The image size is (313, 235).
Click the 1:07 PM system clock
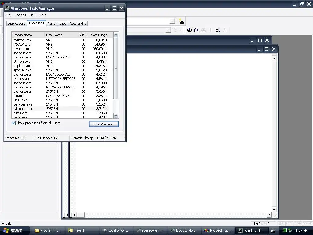coord(302,230)
